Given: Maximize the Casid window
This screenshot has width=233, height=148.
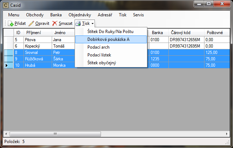Looking at the screenshot, I should coord(209,4).
